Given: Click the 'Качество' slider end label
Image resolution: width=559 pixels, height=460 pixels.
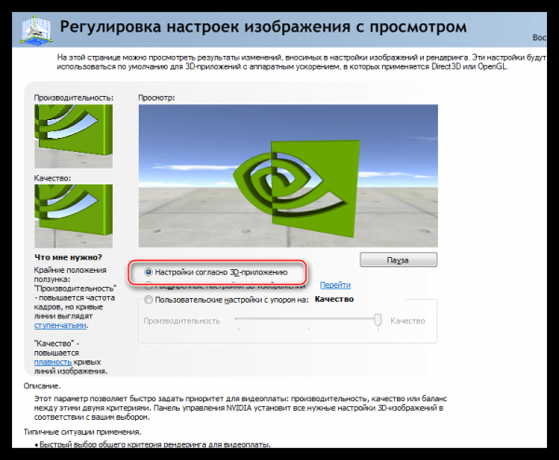Looking at the screenshot, I should pos(407,321).
